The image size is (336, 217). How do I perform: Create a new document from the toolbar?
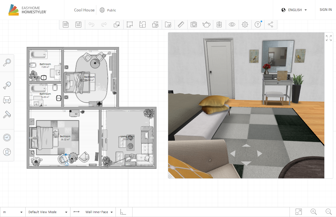click(x=66, y=24)
